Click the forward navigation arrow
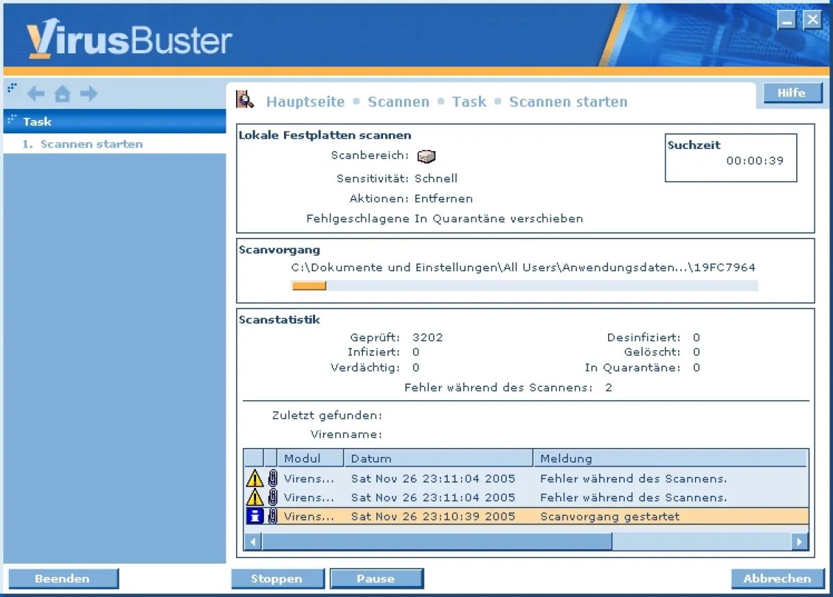833x597 pixels. coord(89,94)
